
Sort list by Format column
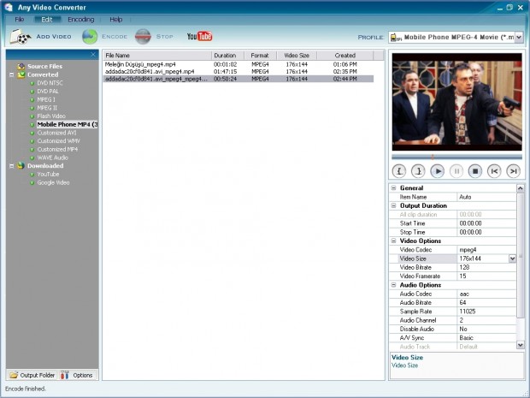pos(260,55)
